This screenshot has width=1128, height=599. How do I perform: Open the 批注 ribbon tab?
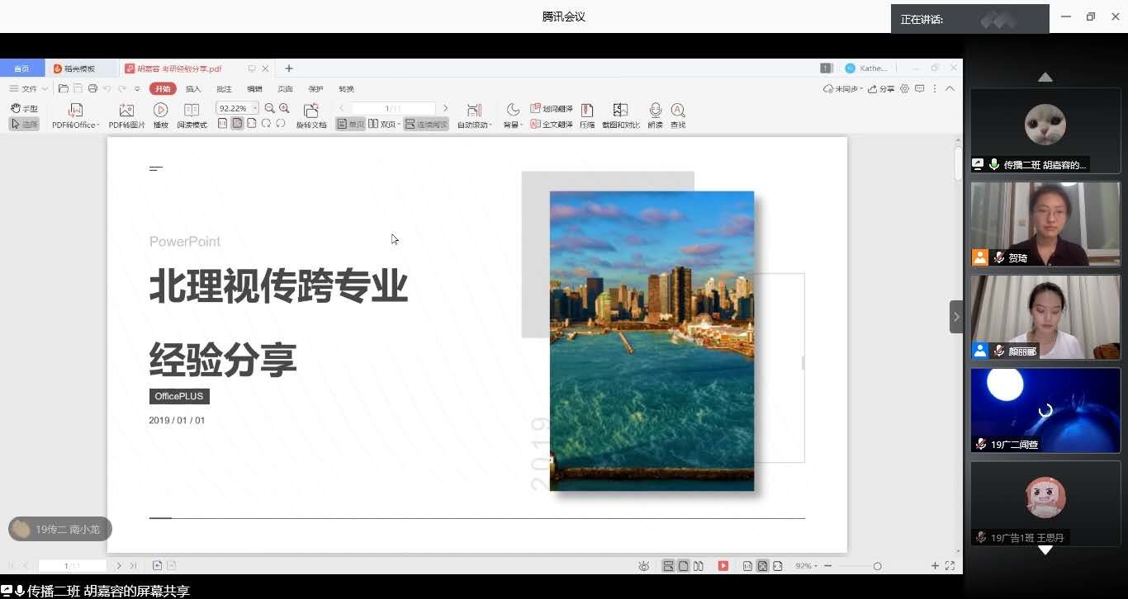[224, 89]
